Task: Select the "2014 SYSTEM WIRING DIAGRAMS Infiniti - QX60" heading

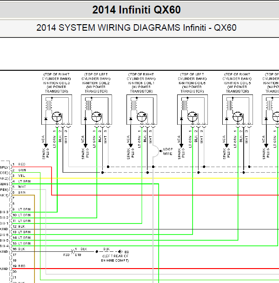Action: click(136, 27)
